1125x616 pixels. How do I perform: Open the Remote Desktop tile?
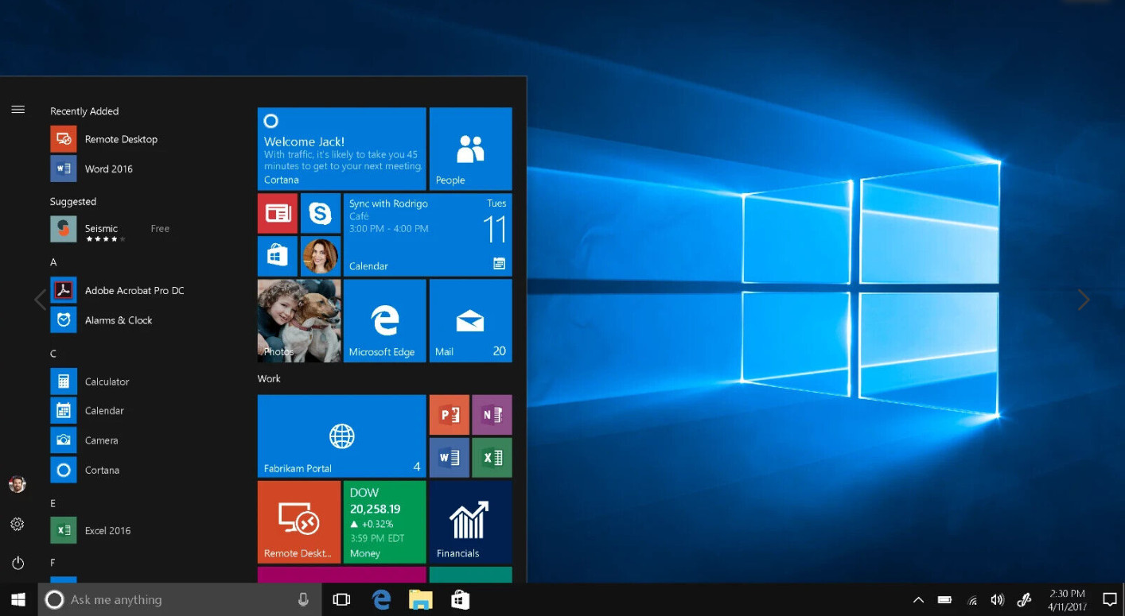pyautogui.click(x=299, y=521)
